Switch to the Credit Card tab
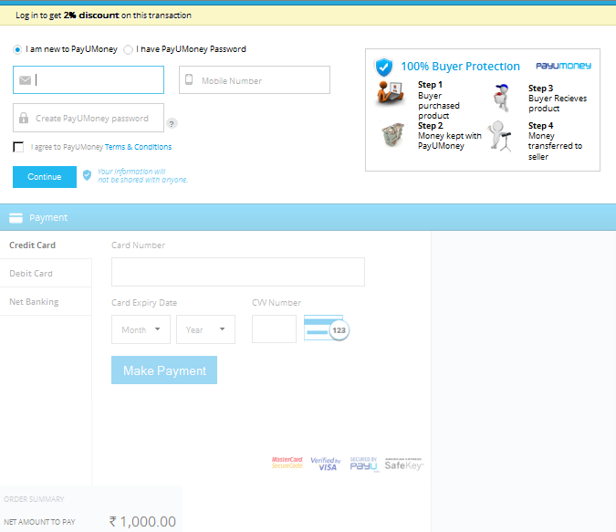The width and height of the screenshot is (616, 532). pyautogui.click(x=32, y=245)
